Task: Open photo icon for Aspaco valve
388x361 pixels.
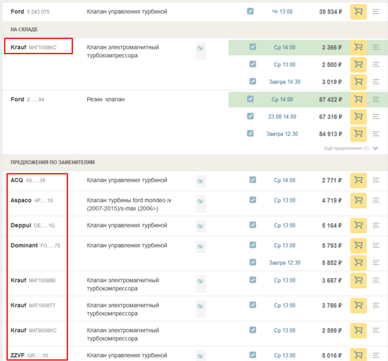Action: [x=200, y=200]
